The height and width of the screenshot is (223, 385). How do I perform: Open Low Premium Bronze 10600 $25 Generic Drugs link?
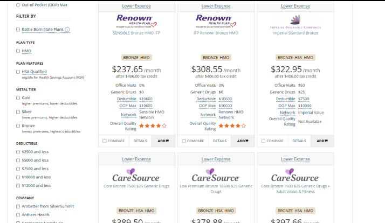(x=216, y=189)
